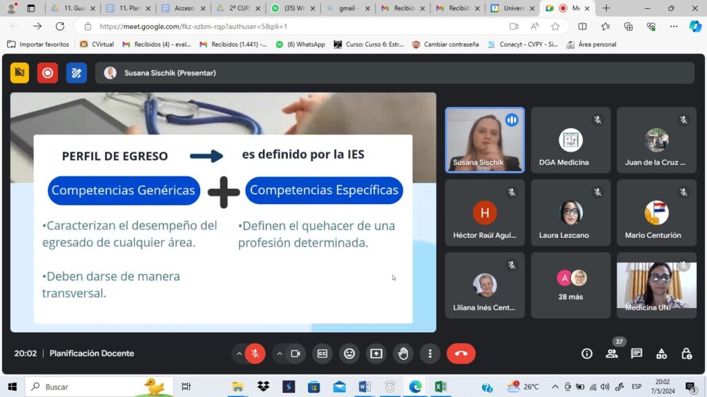
Task: Click the '28 más' participants tile
Action: pos(571,285)
